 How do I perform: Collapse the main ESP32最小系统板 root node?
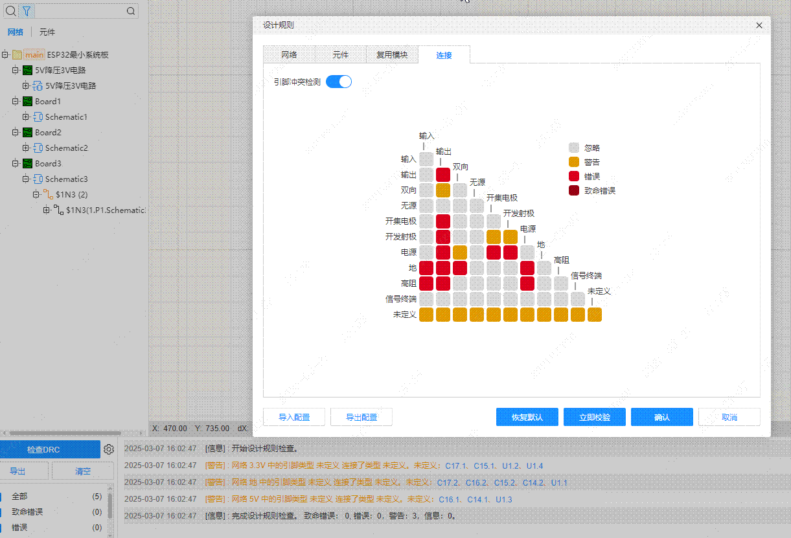(x=5, y=55)
